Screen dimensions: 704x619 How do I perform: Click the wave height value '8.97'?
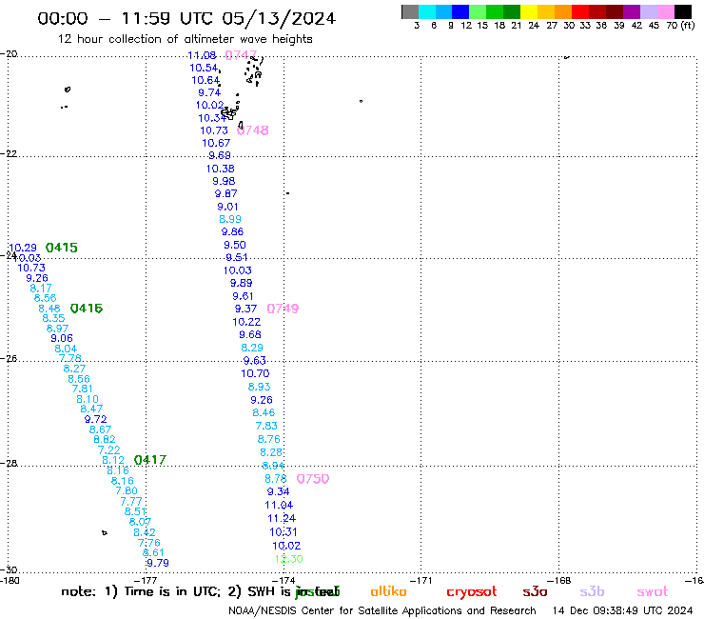coord(57,329)
